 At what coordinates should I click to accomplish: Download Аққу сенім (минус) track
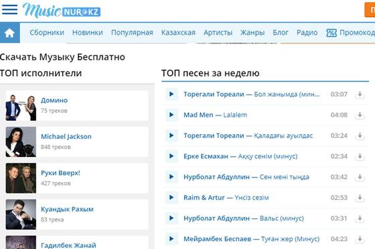[360, 156]
